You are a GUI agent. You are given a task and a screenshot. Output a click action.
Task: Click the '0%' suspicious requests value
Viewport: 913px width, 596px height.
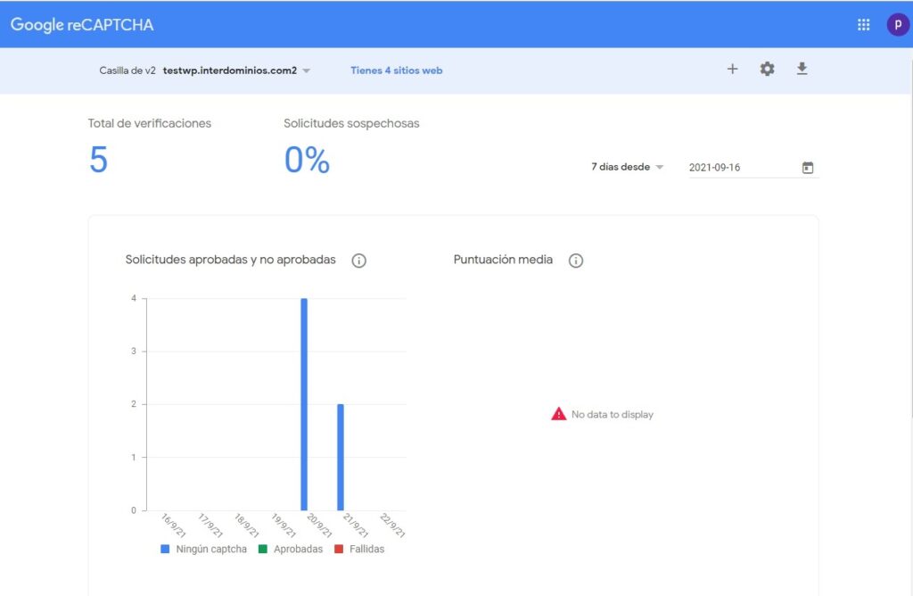307,160
